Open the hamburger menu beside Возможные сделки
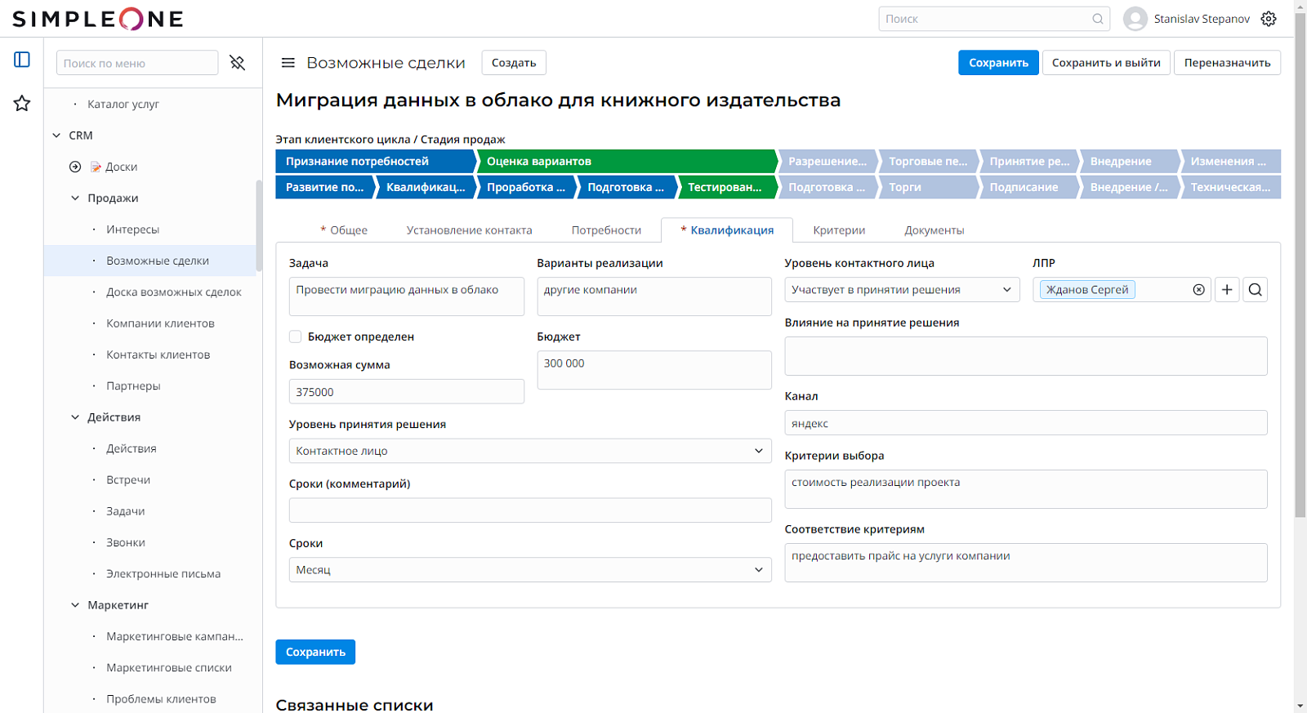The height and width of the screenshot is (713, 1307). [288, 63]
